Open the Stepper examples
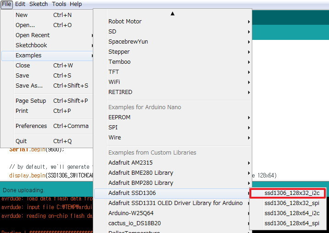This screenshot has width=329, height=233. pyautogui.click(x=172, y=52)
